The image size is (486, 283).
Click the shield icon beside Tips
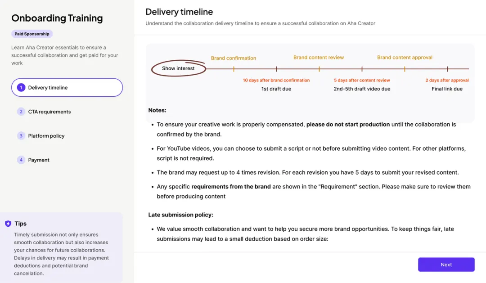coord(8,224)
